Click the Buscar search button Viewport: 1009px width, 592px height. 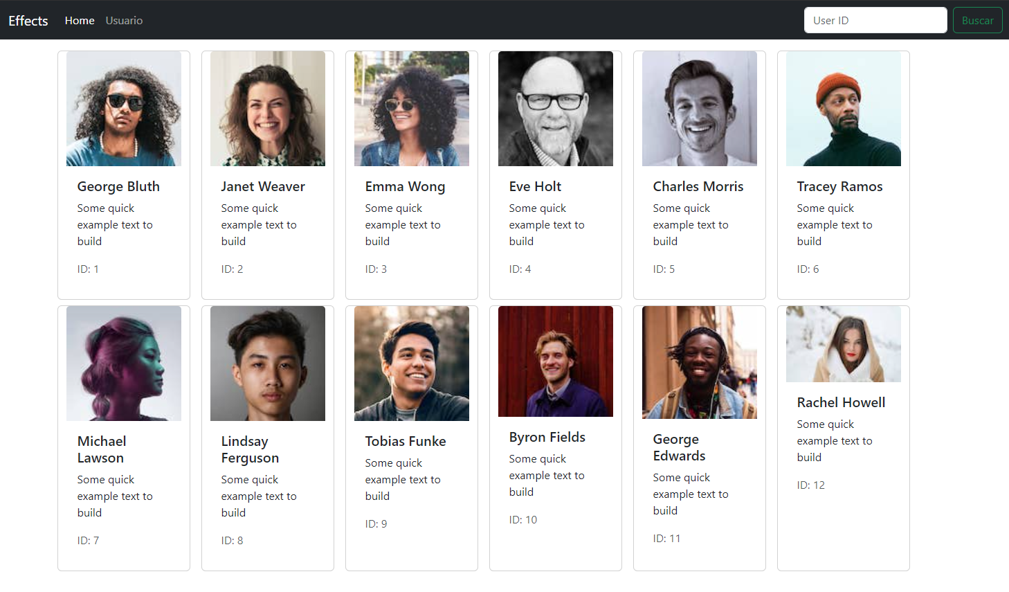(977, 20)
